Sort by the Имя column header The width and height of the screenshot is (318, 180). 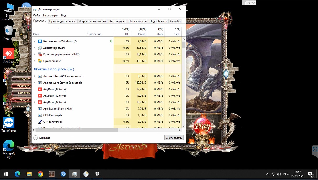click(x=59, y=31)
